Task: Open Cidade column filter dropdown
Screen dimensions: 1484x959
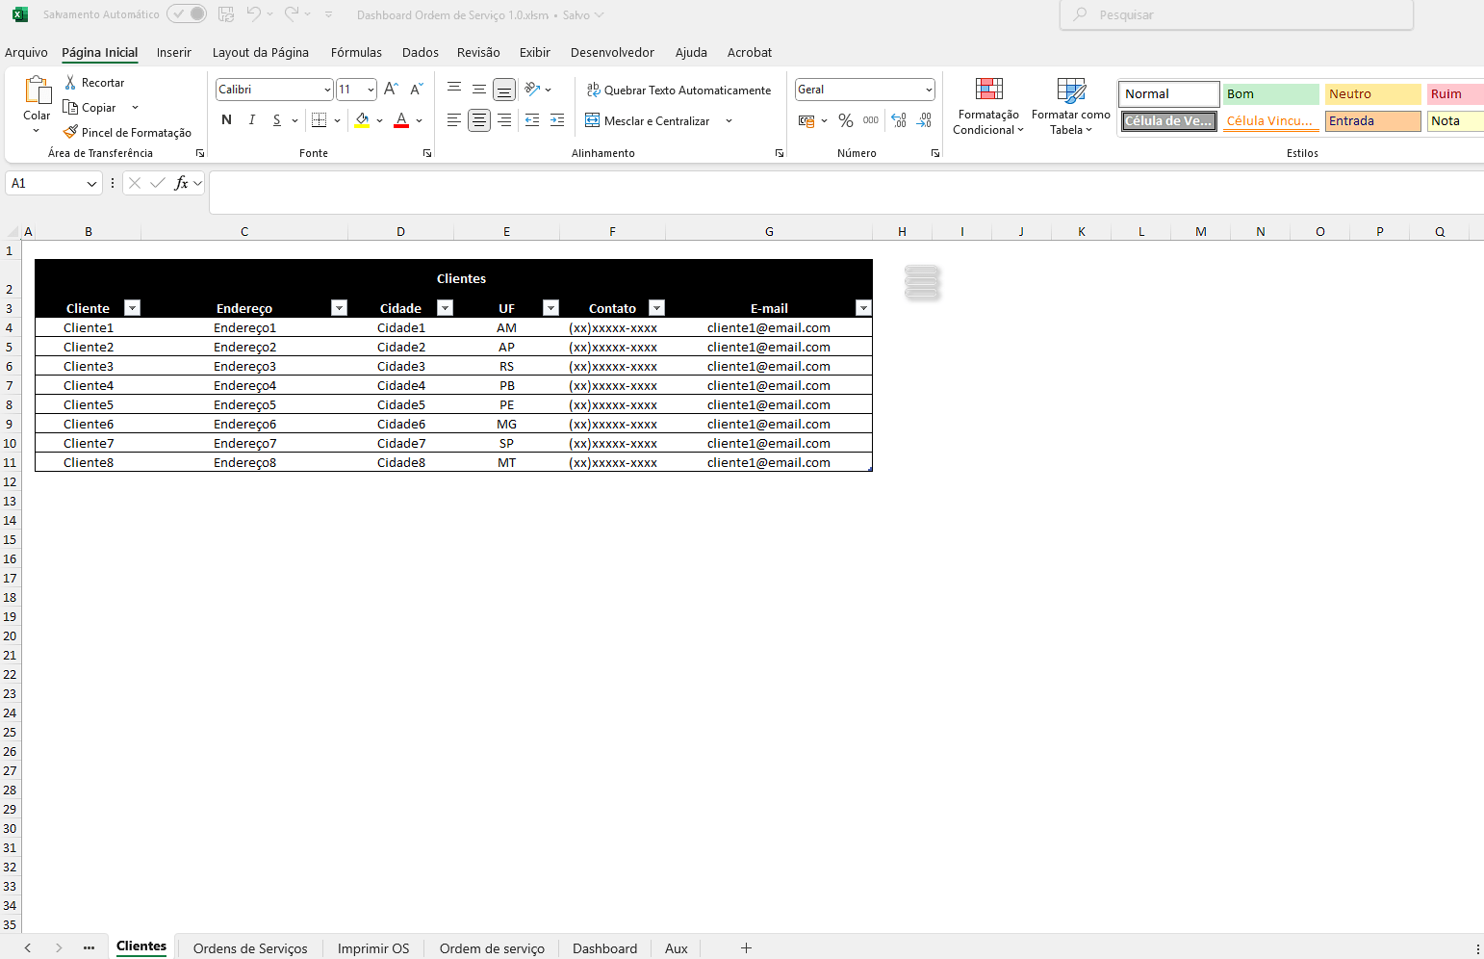Action: pos(445,307)
